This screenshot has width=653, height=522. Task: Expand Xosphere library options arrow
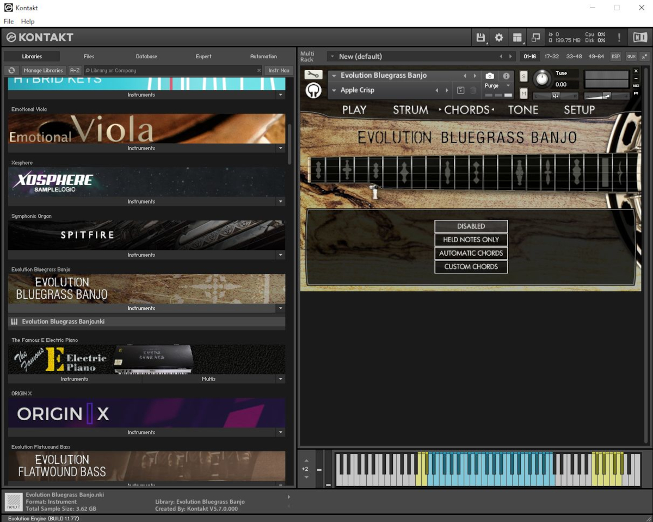(281, 201)
